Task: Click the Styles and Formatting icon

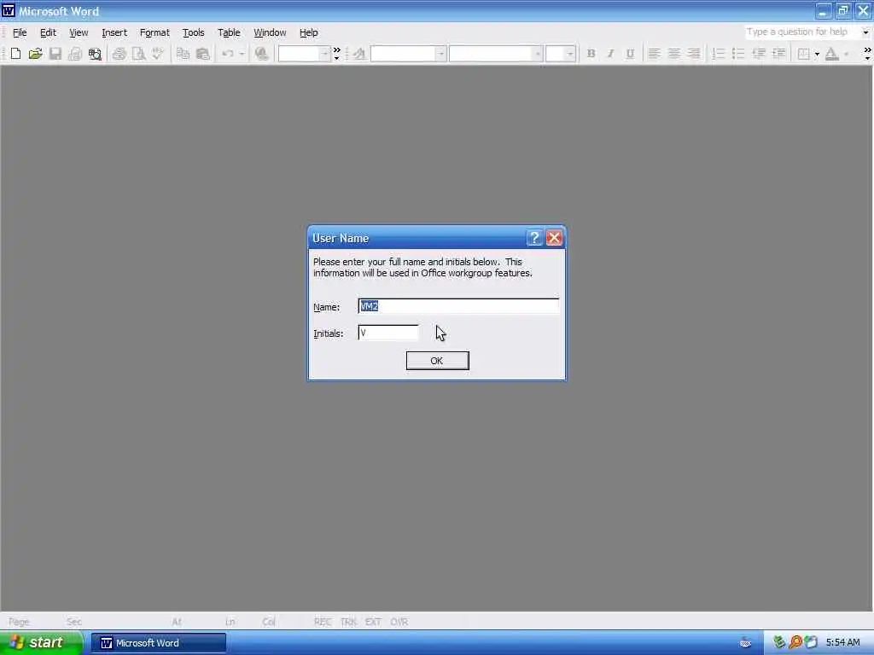Action: pyautogui.click(x=359, y=54)
